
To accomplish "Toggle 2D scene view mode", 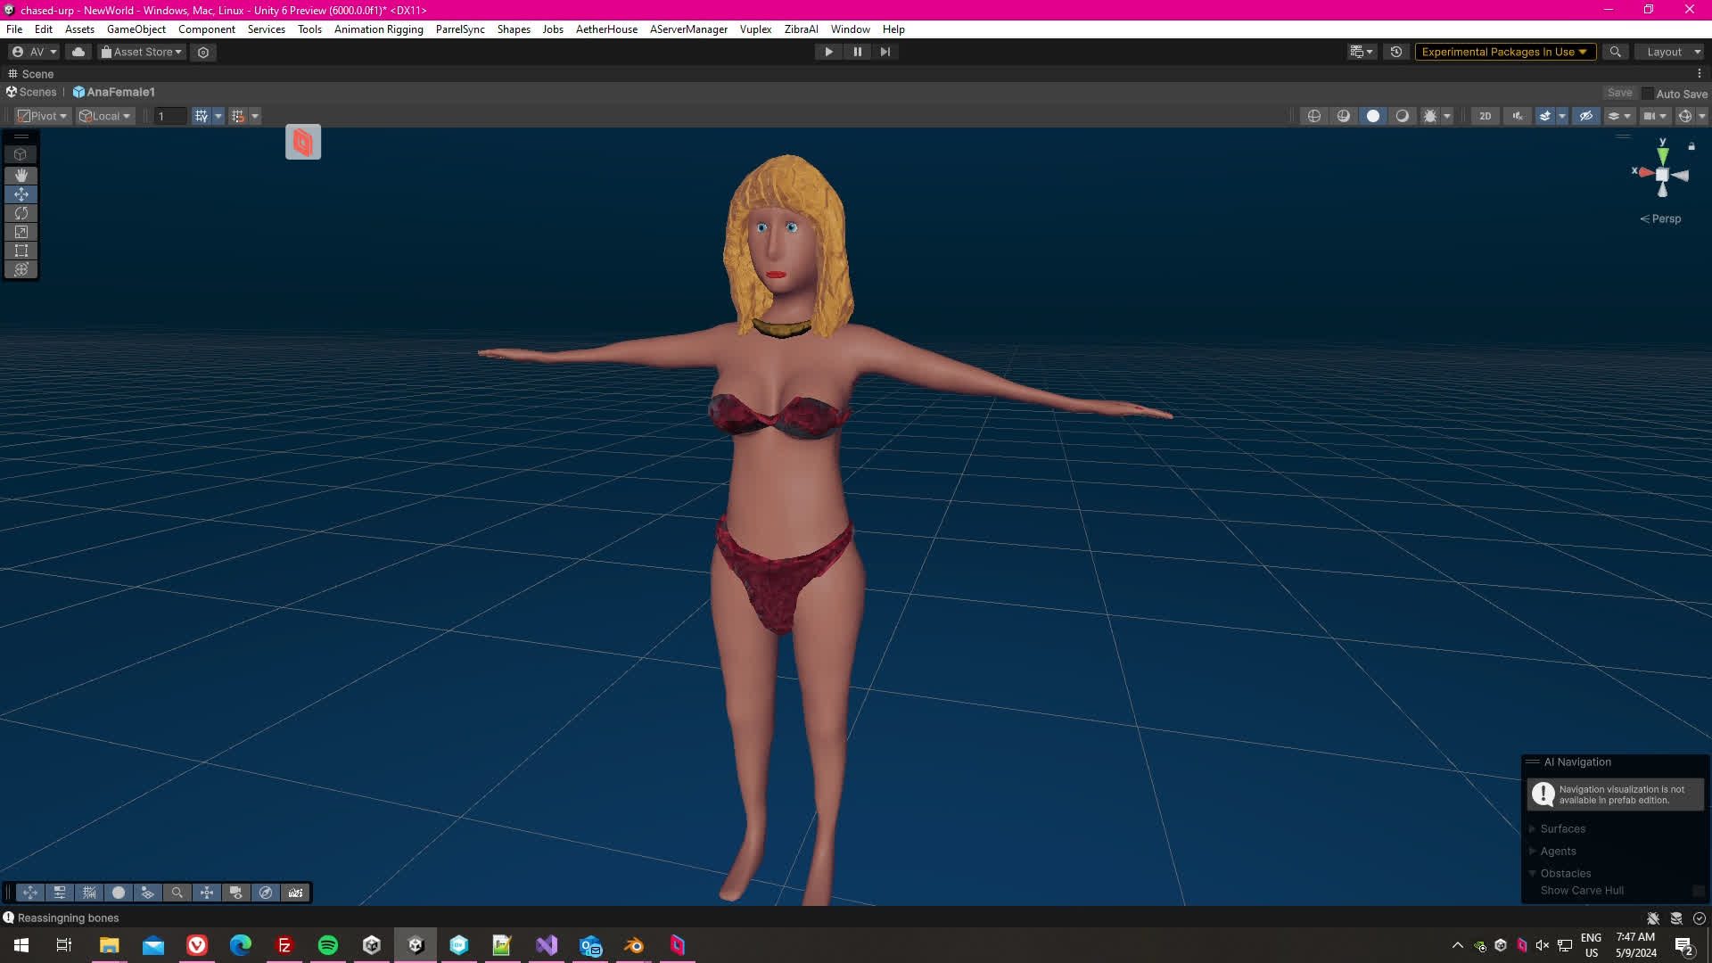I will [x=1485, y=116].
